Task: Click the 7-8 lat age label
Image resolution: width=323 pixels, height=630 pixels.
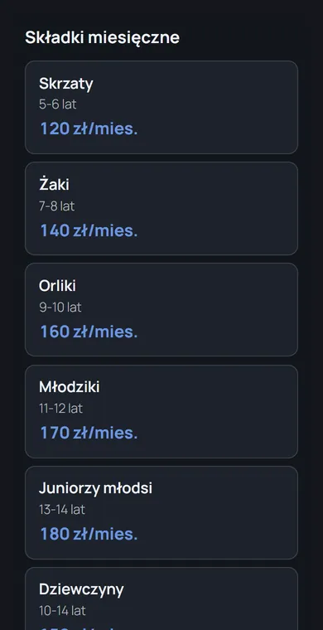Action: click(x=56, y=206)
